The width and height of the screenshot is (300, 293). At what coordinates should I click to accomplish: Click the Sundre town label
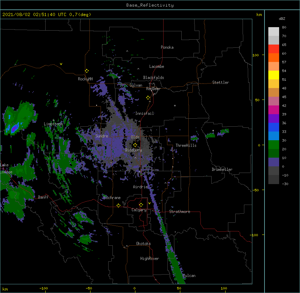coord(102,136)
